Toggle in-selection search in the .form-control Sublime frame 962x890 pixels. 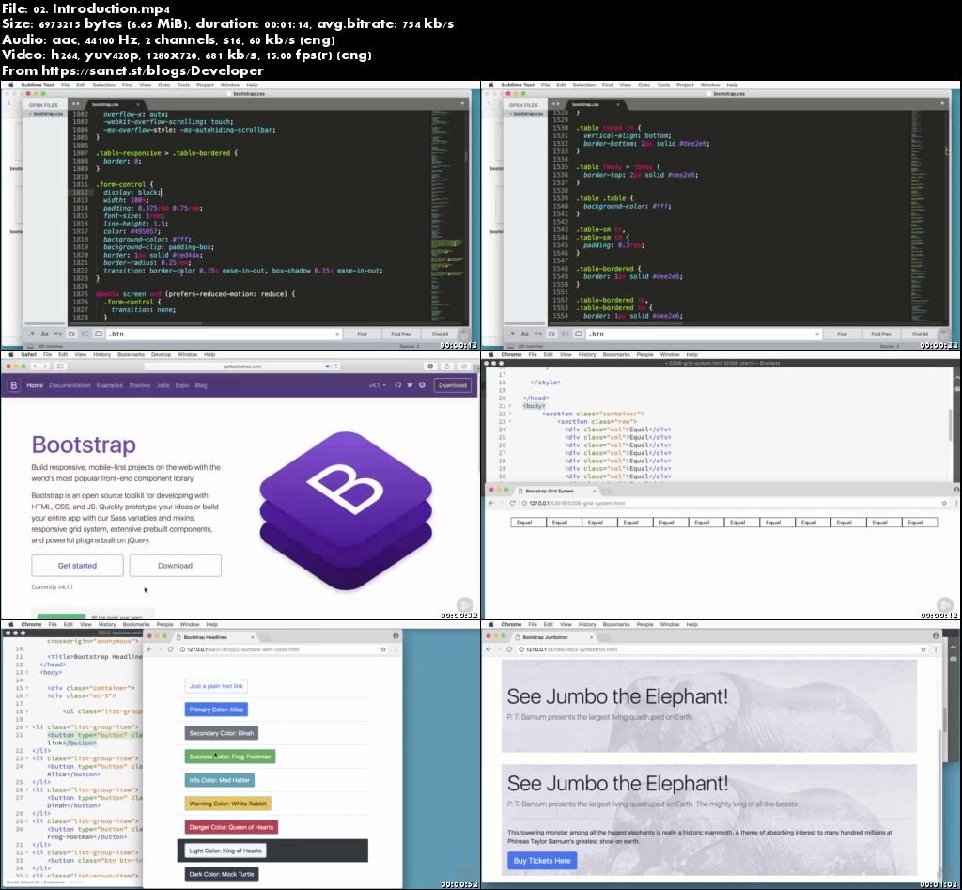pos(85,334)
